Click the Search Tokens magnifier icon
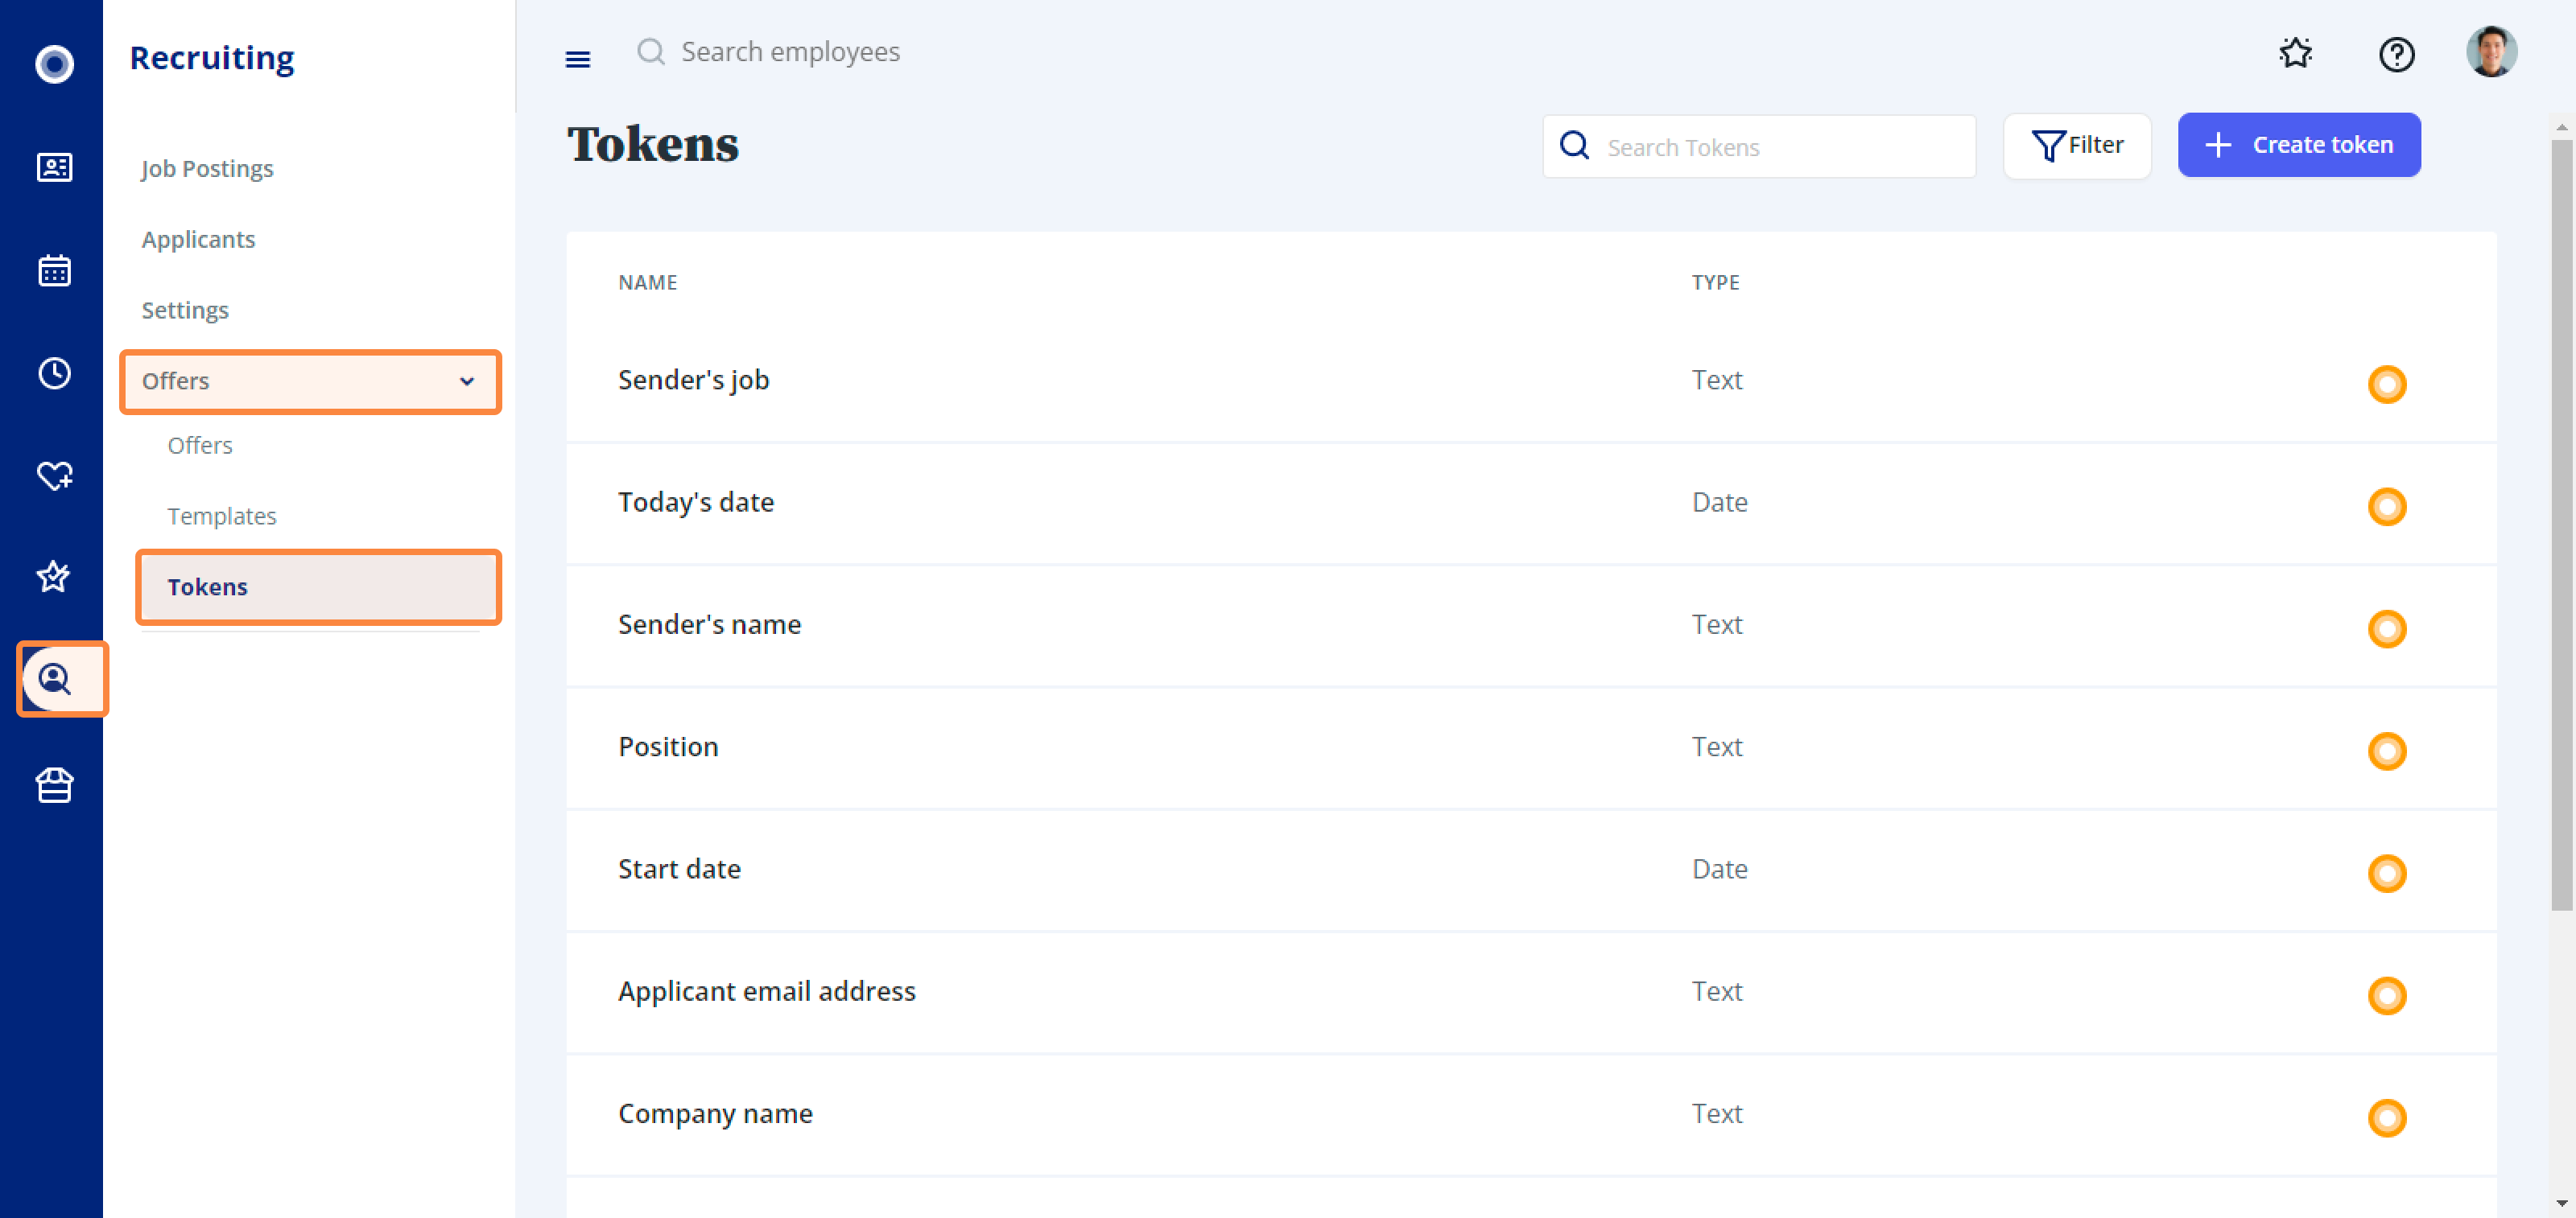 [1574, 145]
